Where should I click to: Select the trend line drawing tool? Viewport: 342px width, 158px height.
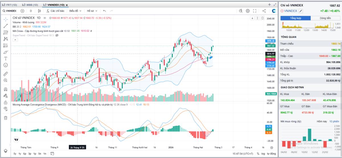(x=6, y=26)
